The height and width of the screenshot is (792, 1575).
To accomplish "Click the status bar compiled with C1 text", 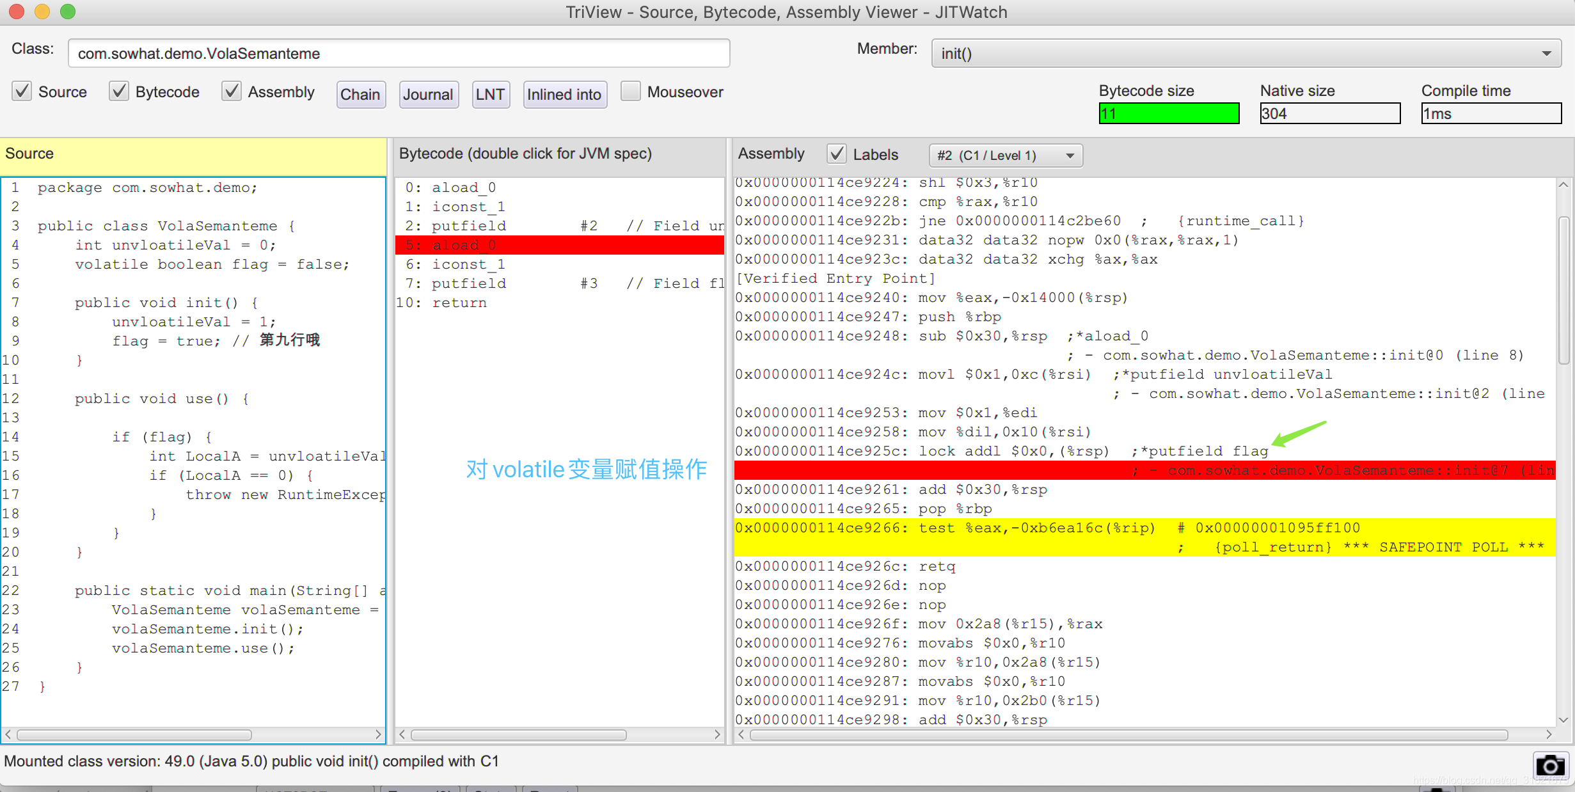I will pos(251,761).
